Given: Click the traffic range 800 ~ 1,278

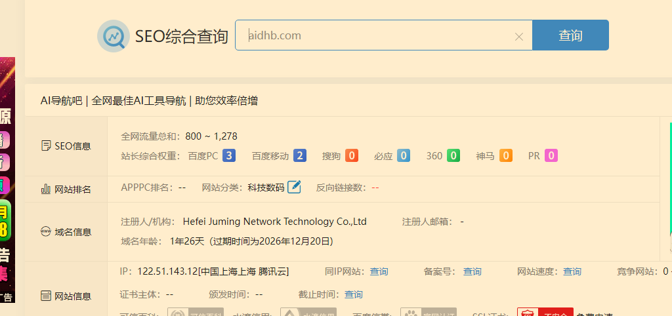Looking at the screenshot, I should pyautogui.click(x=211, y=136).
